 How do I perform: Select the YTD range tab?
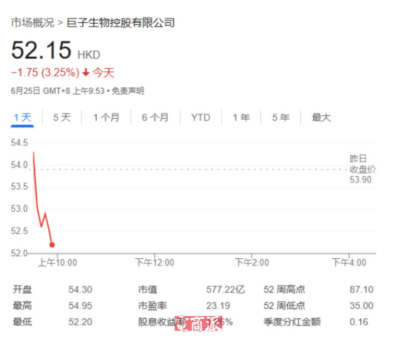point(201,117)
